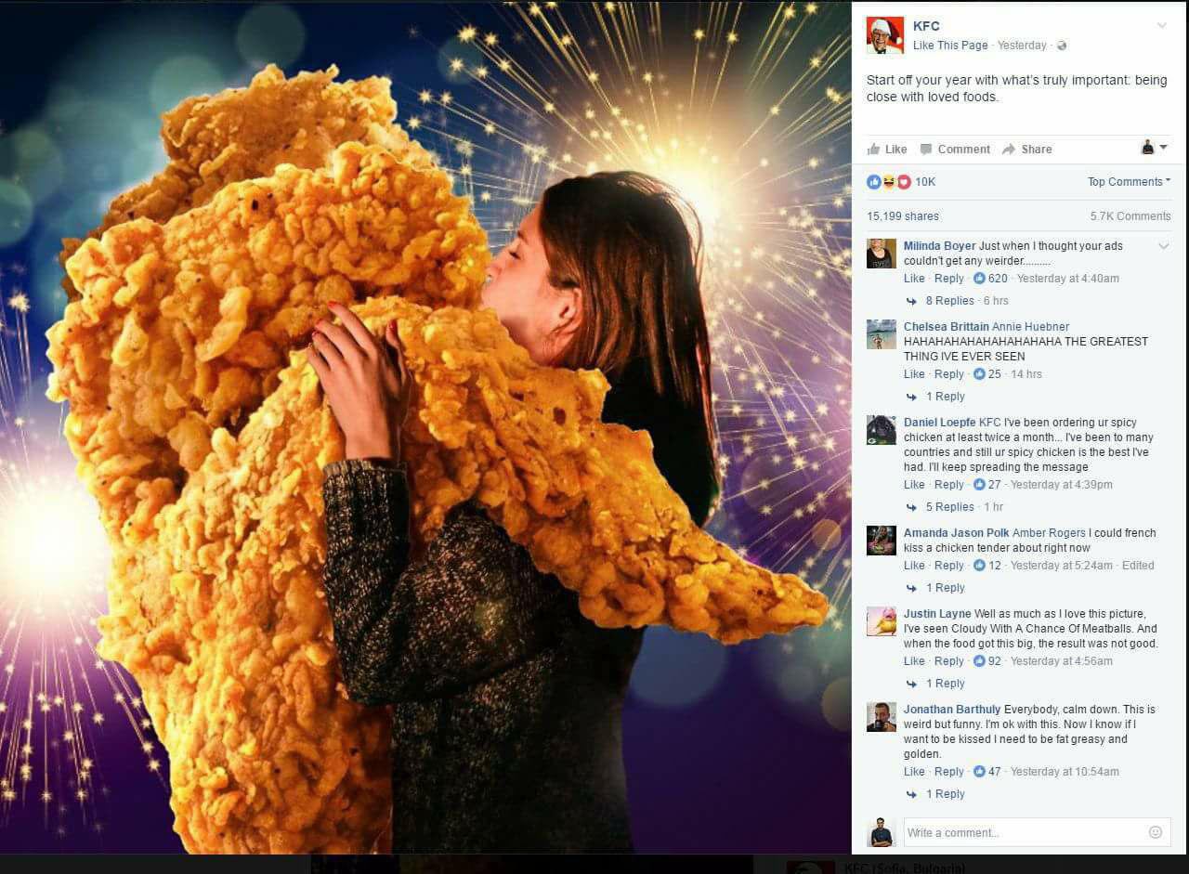The width and height of the screenshot is (1189, 874).
Task: Open Milinda Boyer's profile picture
Action: click(x=881, y=254)
